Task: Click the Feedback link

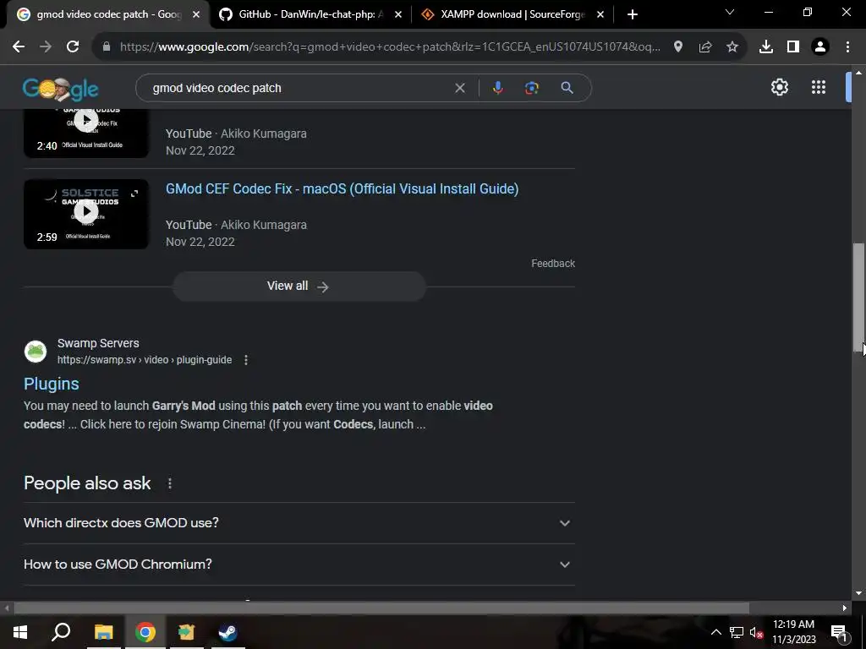Action: tap(553, 264)
